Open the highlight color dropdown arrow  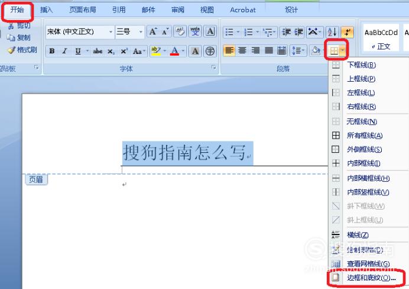click(x=164, y=51)
